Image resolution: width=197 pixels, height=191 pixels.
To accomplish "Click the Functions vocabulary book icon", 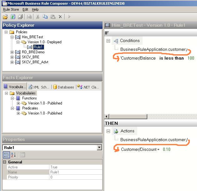I will click(x=18, y=98).
